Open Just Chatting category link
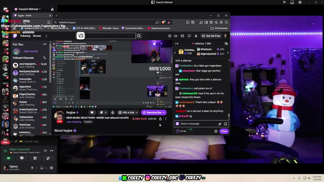This screenshot has width=324, height=182. pyautogui.click(x=74, y=122)
